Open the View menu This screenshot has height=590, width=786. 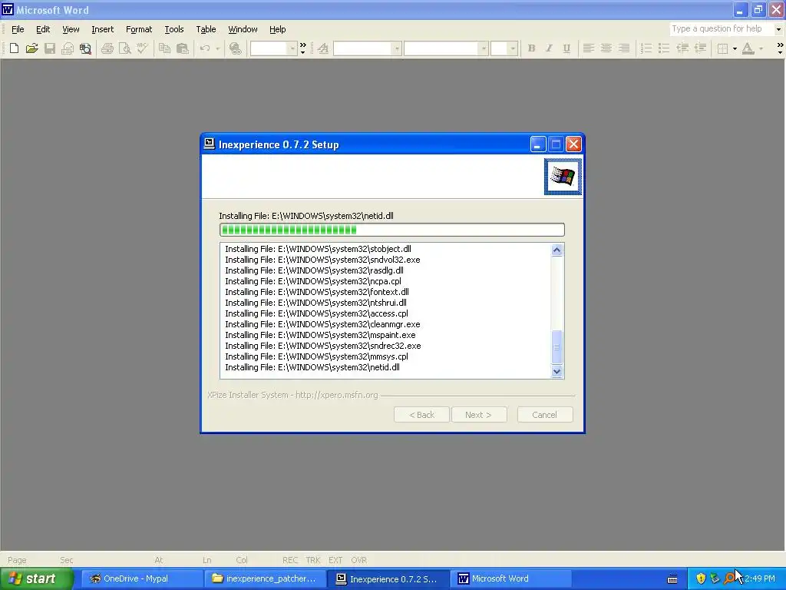coord(71,29)
